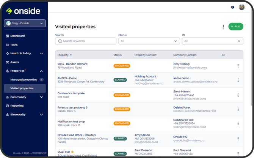Screen dimensions: 254x158
Task: Open row actions for ANZCO - Demo
Action: pos(238,80)
